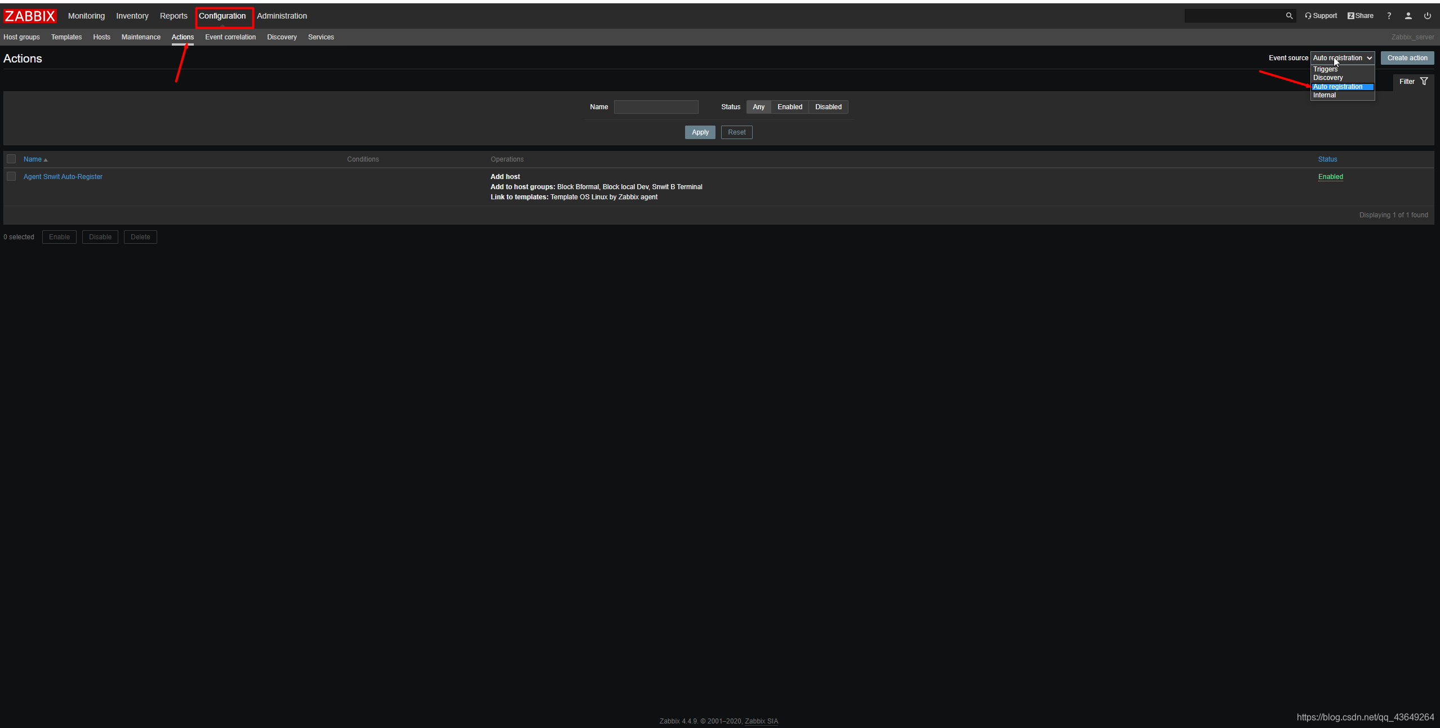
Task: Focus the Name filter field
Action: [x=656, y=107]
